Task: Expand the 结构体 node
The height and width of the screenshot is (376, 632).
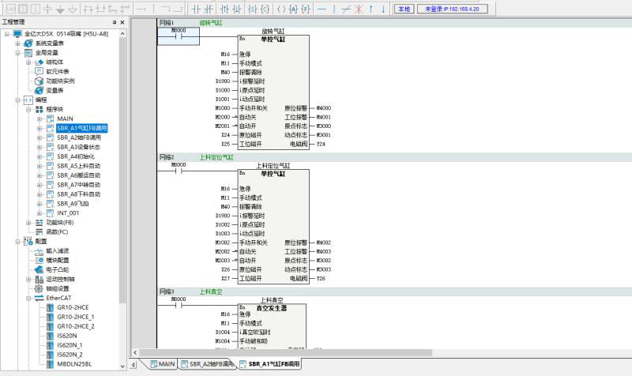Action: (x=28, y=62)
